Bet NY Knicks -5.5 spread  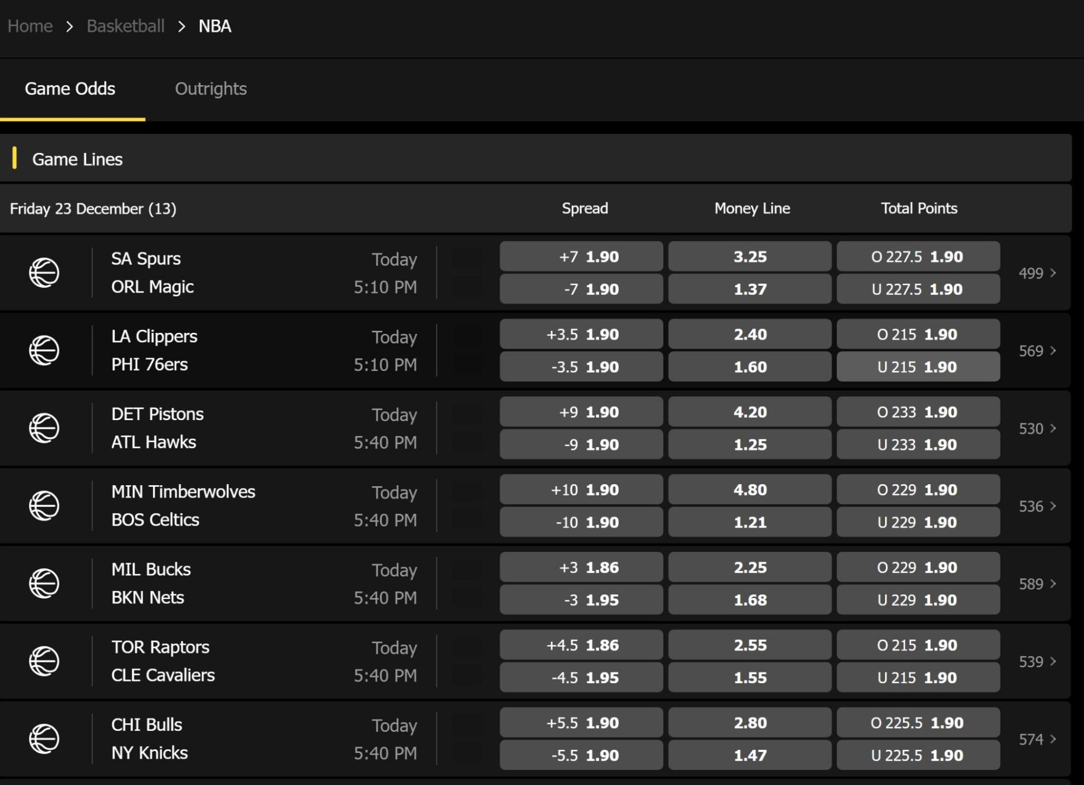click(581, 755)
